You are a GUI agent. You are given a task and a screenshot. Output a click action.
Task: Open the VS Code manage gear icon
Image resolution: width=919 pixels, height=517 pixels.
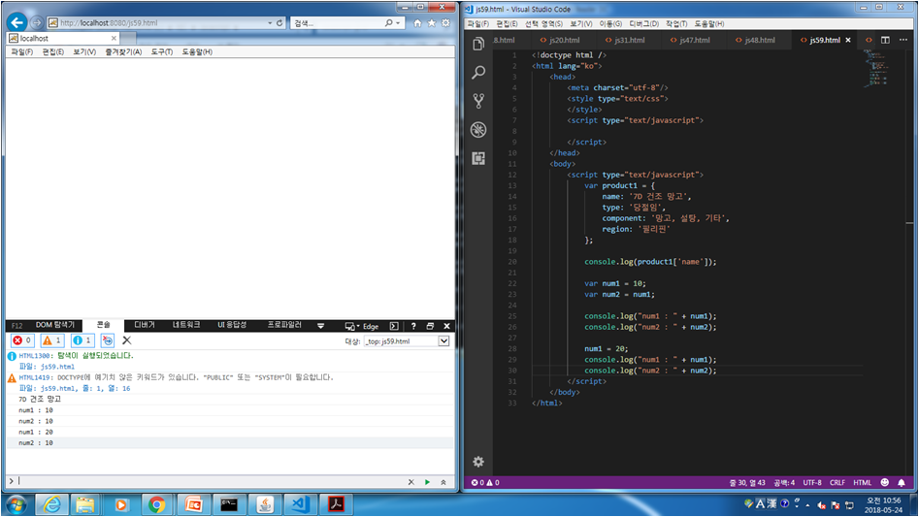point(478,462)
